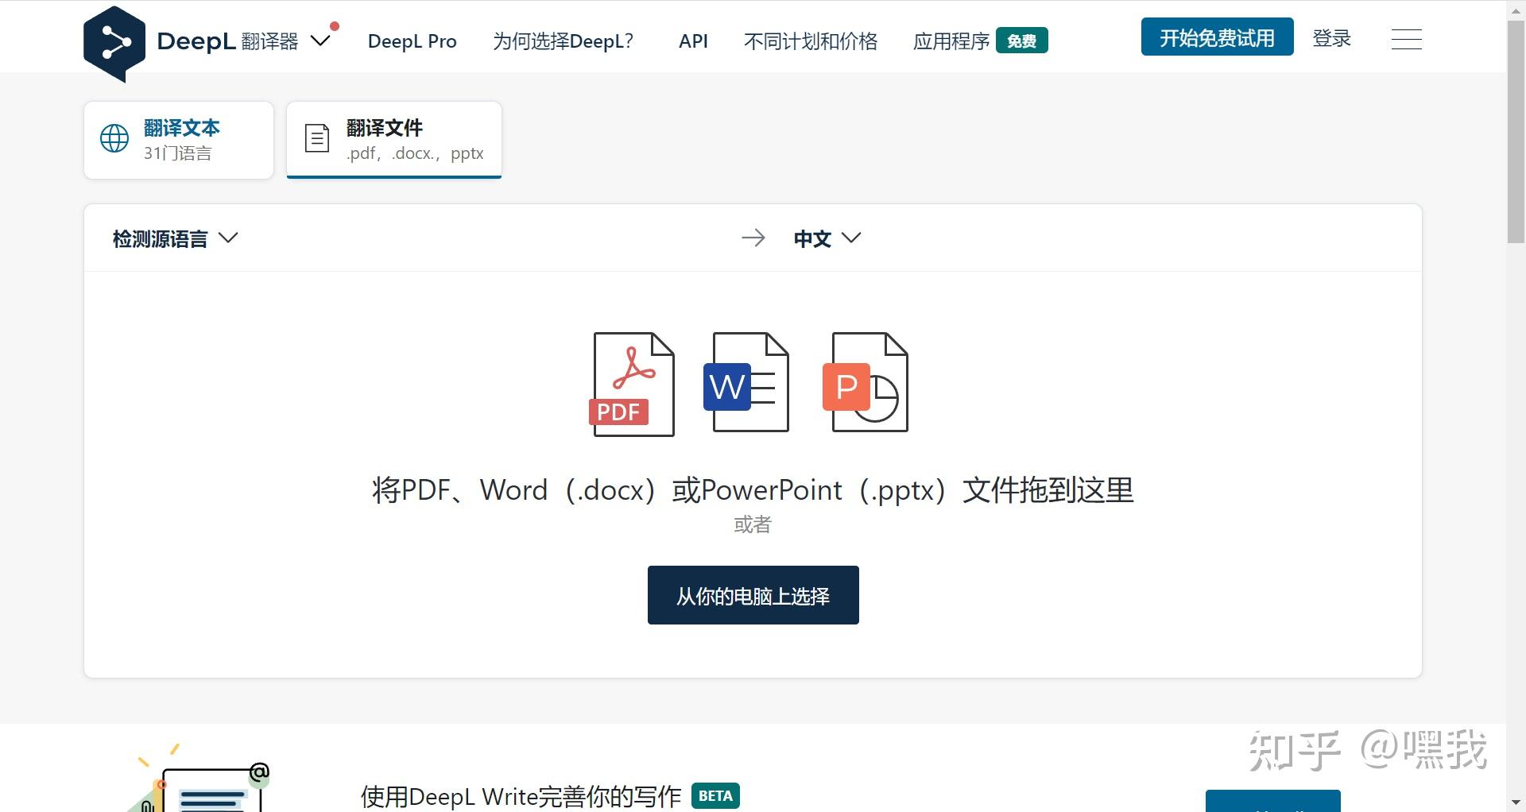Select the 翻译文件 tab
The height and width of the screenshot is (812, 1526).
point(394,140)
